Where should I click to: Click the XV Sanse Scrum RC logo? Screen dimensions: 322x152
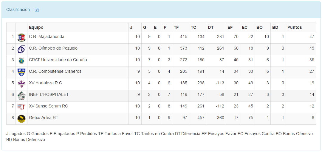point(21,107)
